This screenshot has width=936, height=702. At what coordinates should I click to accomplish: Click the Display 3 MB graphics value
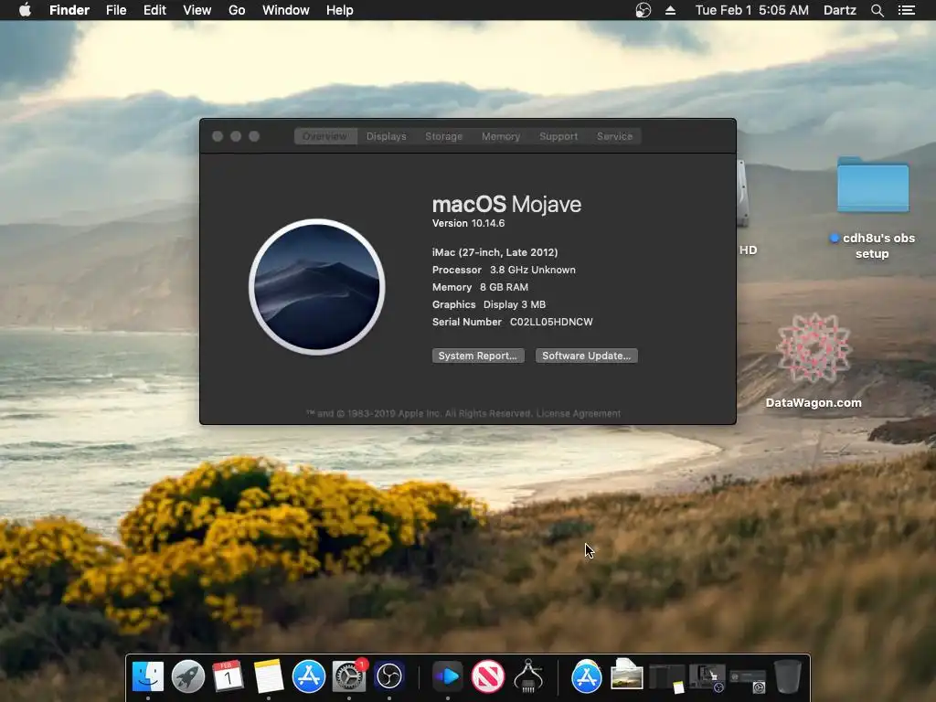[x=514, y=304]
